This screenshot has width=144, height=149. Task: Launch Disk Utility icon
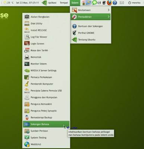[27, 23]
